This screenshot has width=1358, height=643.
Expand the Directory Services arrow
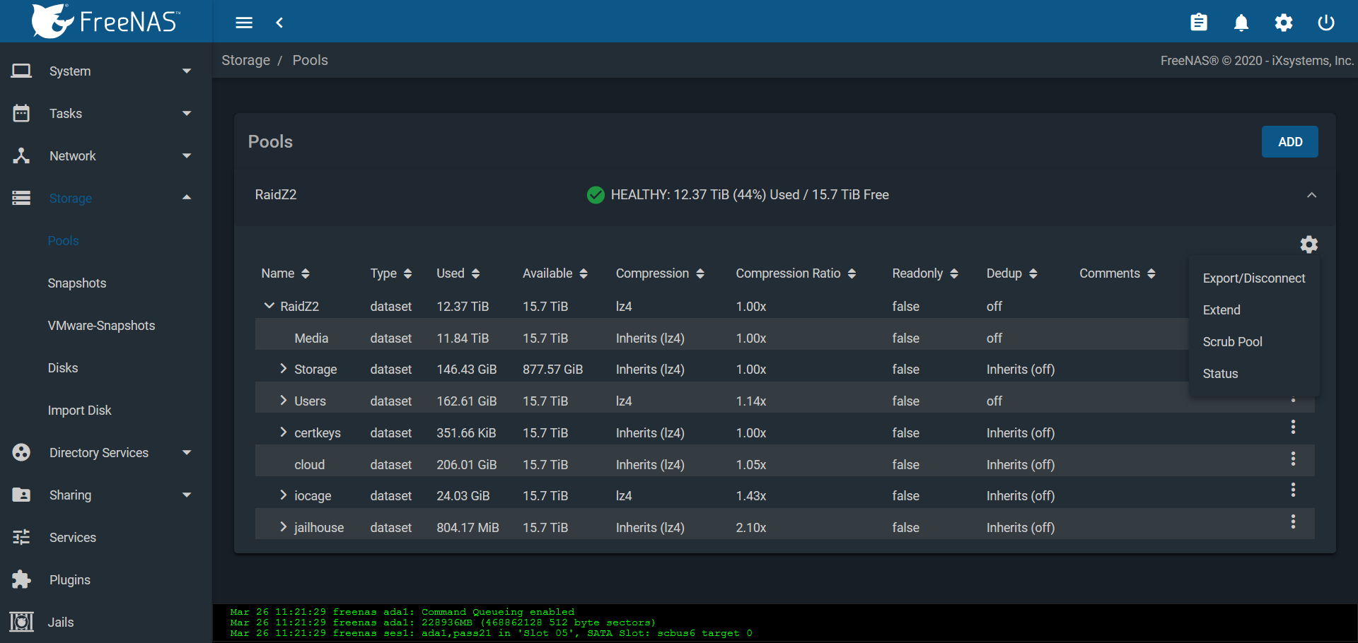click(x=187, y=452)
